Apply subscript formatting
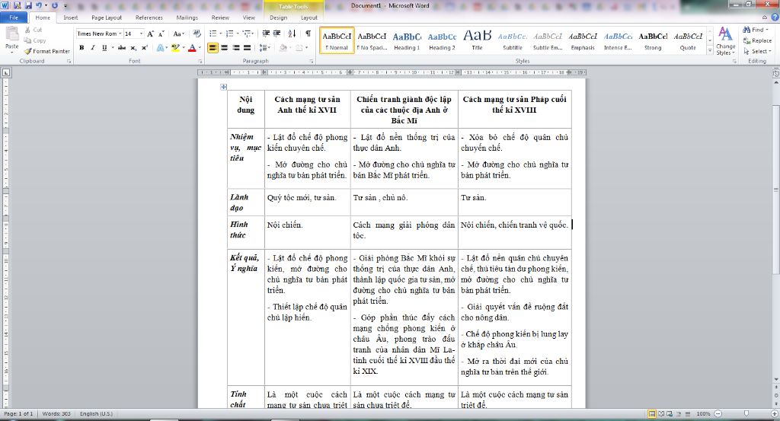This screenshot has width=780, height=421. [x=133, y=48]
